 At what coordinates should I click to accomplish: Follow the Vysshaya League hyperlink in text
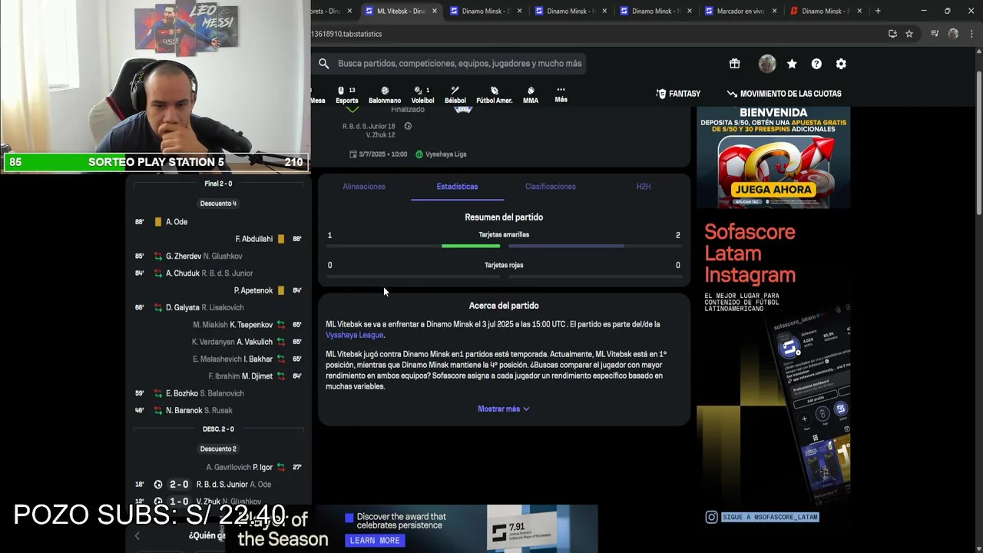[354, 335]
